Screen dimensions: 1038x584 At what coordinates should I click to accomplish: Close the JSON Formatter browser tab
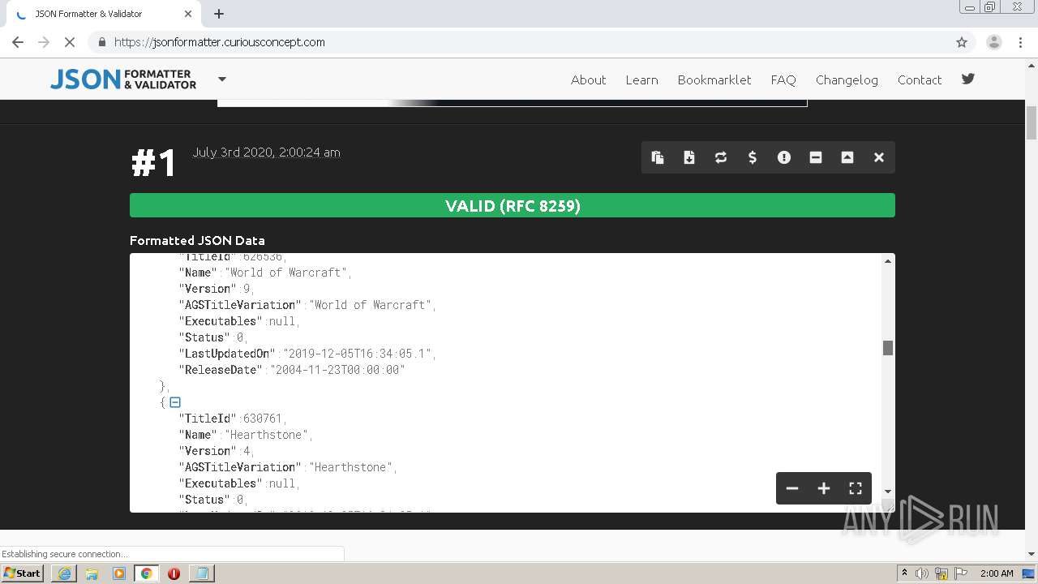click(x=188, y=14)
